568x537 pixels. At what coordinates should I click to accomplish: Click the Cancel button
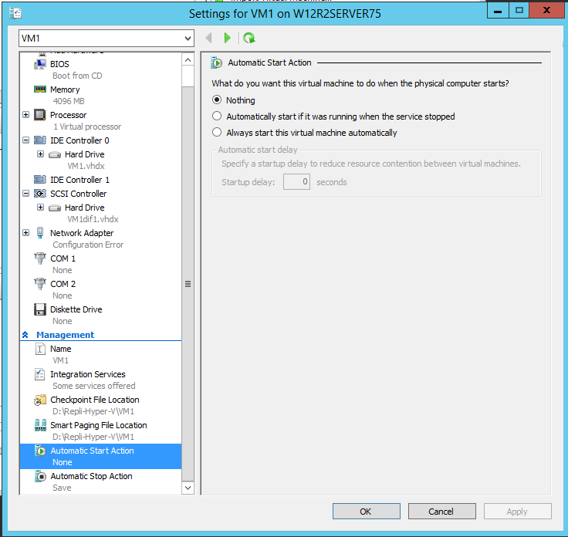pyautogui.click(x=441, y=512)
